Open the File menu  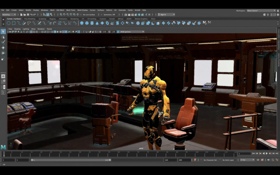click(3, 10)
